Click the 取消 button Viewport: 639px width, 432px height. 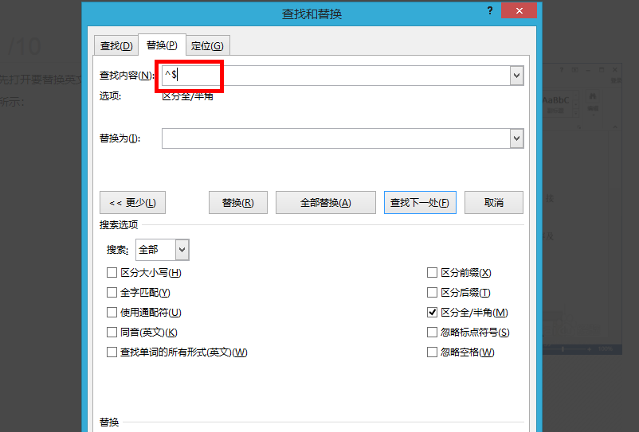[x=493, y=203]
